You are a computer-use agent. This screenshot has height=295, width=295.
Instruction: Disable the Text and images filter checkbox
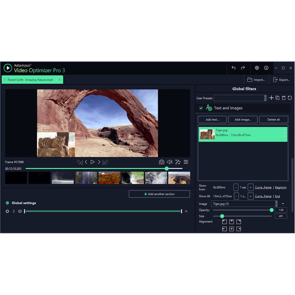tap(201, 108)
